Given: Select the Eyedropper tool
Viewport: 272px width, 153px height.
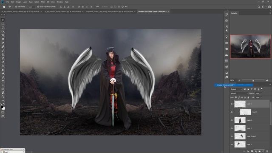Looking at the screenshot, I should click(x=3, y=43).
